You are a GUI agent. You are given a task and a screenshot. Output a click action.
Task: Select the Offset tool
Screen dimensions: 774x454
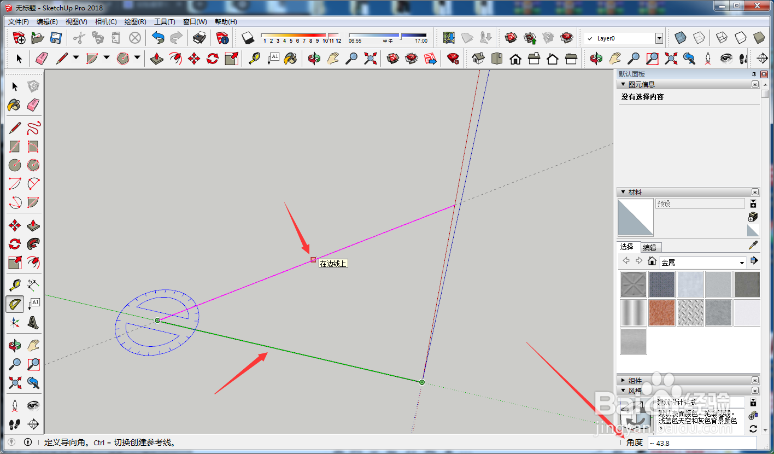[x=33, y=263]
